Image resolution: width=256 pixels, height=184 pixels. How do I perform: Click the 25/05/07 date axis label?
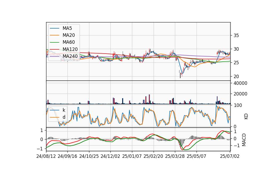tap(197, 156)
